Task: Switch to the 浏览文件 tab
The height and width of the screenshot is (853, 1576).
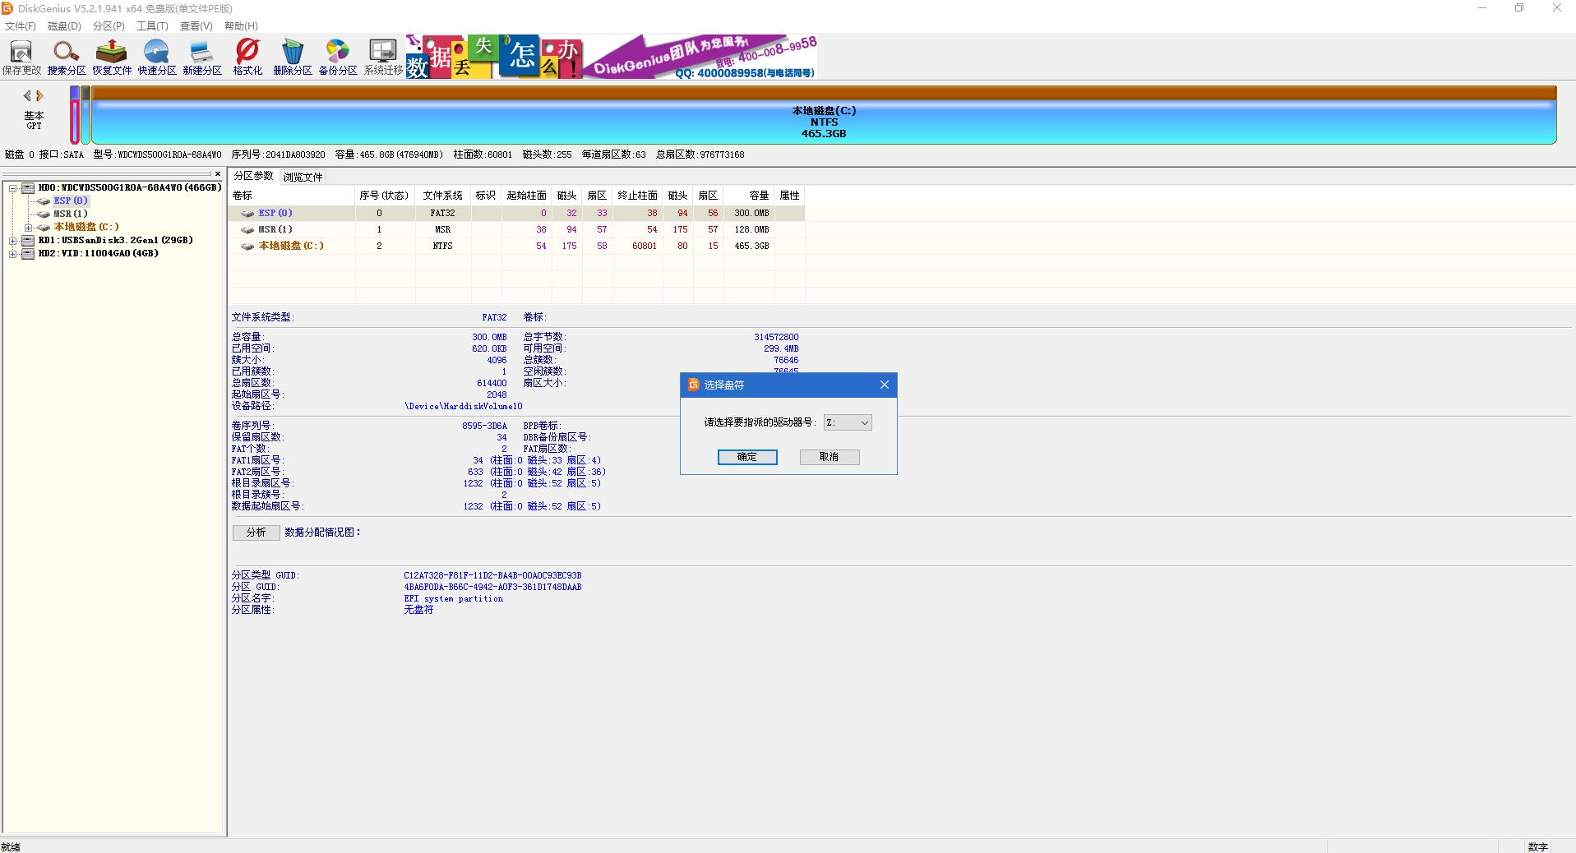Action: (x=303, y=177)
